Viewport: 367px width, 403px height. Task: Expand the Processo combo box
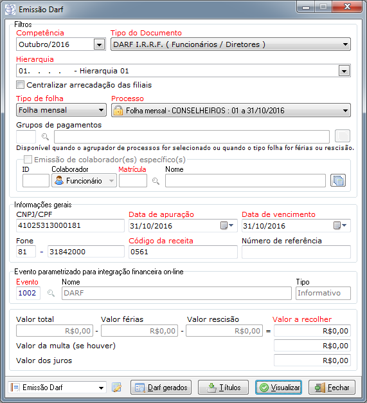(231, 111)
